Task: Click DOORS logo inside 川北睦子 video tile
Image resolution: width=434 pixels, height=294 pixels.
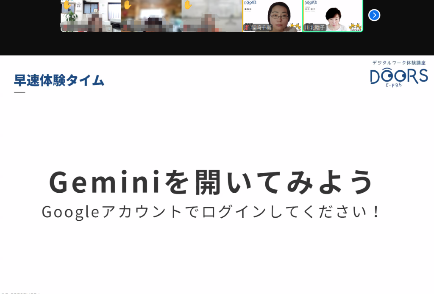Action: (x=311, y=3)
